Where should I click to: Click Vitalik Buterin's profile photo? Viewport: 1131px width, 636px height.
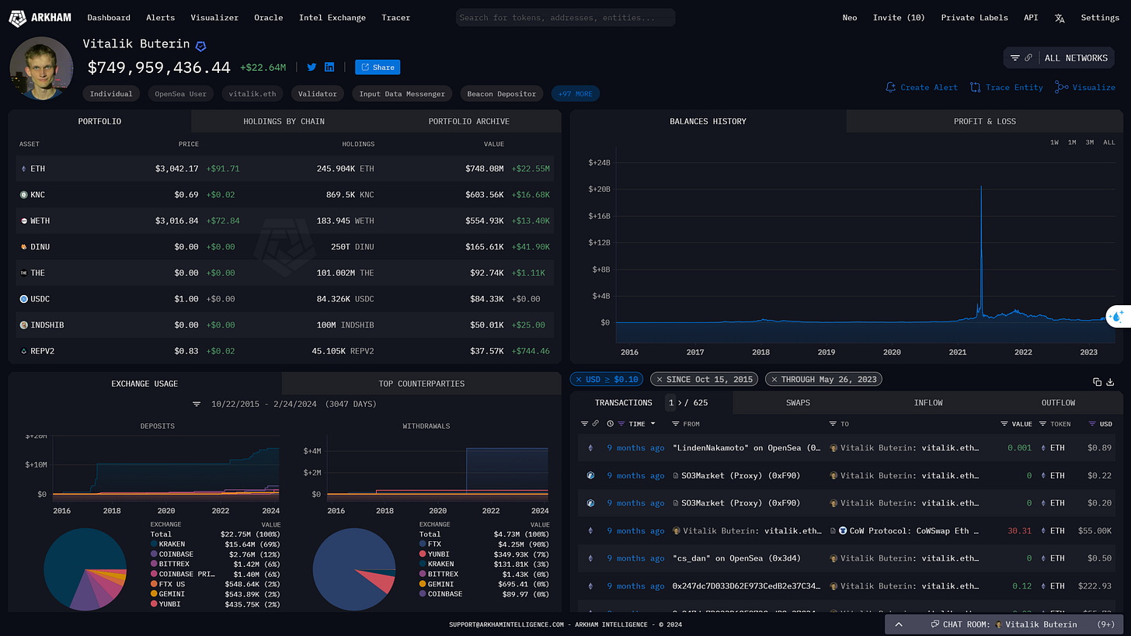[41, 68]
